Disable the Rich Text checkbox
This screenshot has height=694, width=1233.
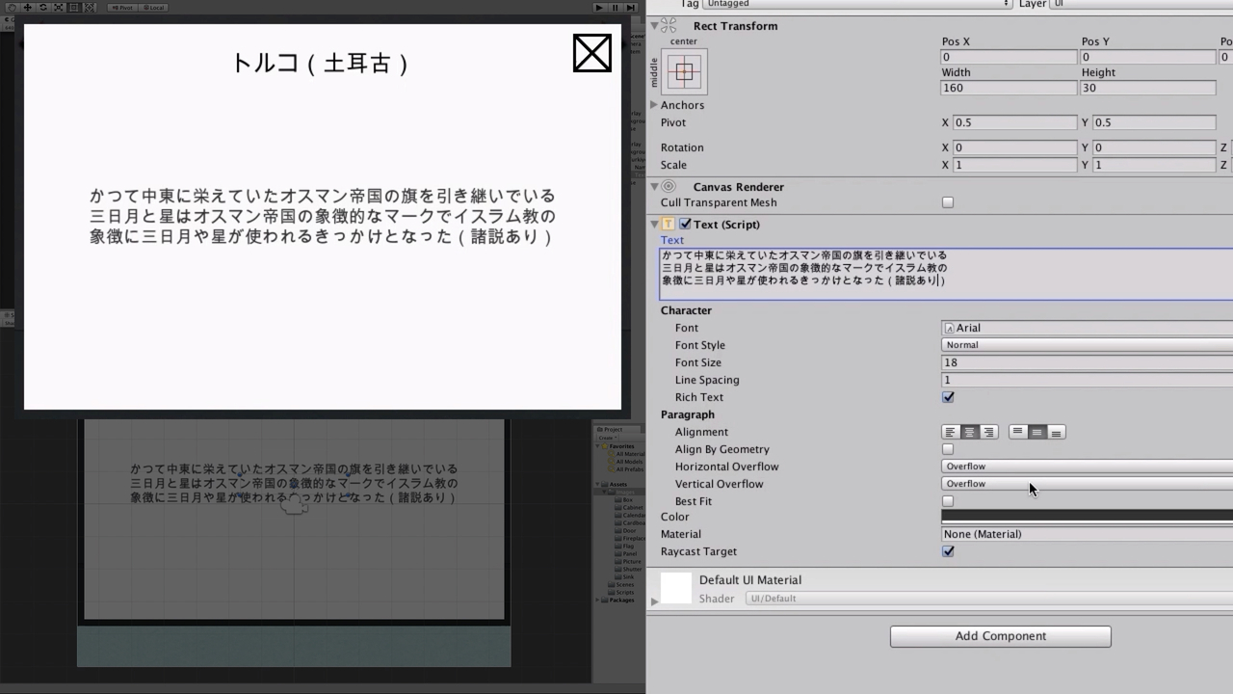948,397
